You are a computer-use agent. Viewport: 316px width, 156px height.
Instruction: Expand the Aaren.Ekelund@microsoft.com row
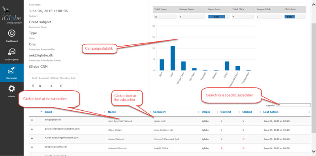(32, 138)
